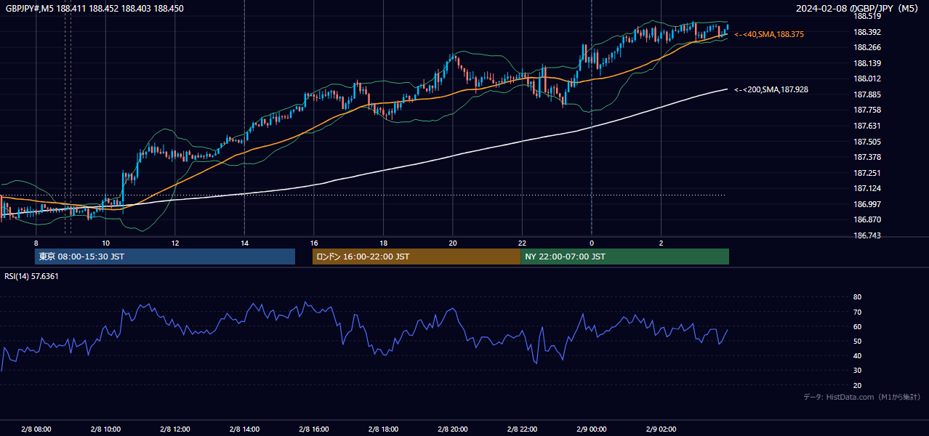929x436 pixels.
Task: Click price axis label 188.519
Action: click(x=866, y=16)
